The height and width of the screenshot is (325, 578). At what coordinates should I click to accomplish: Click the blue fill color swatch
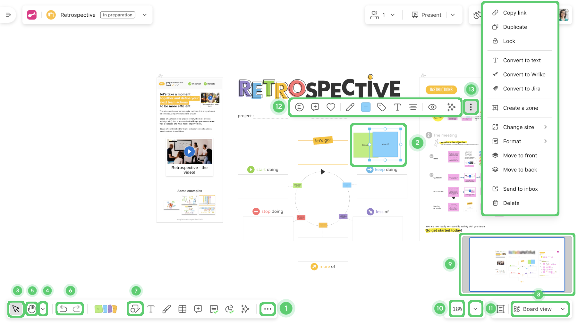tap(365, 107)
